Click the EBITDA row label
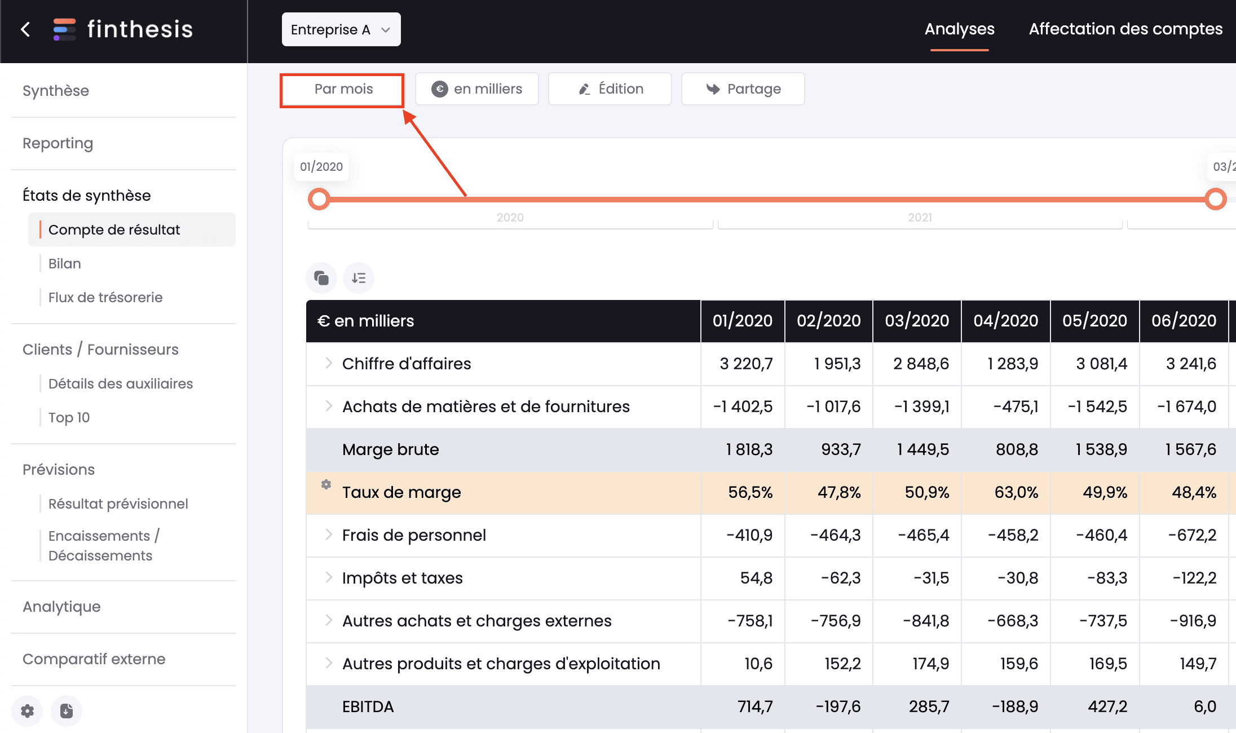The height and width of the screenshot is (733, 1236). [368, 706]
